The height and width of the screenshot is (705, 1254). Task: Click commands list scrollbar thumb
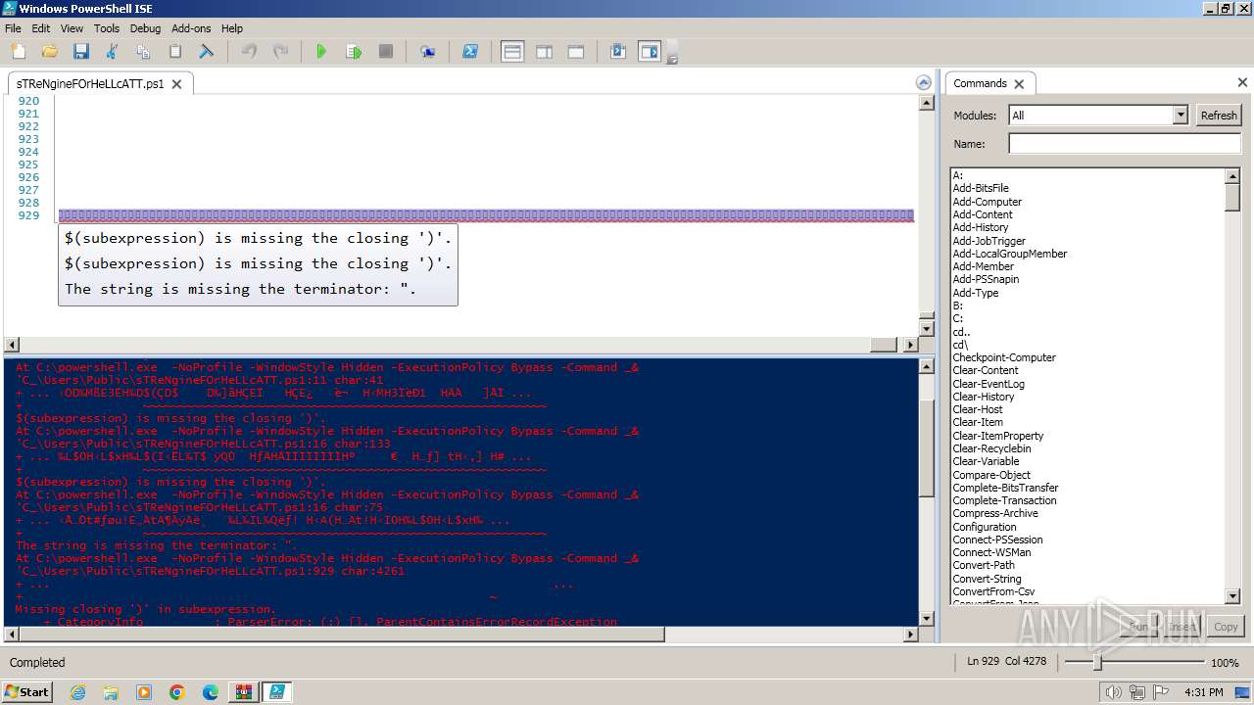(x=1232, y=197)
